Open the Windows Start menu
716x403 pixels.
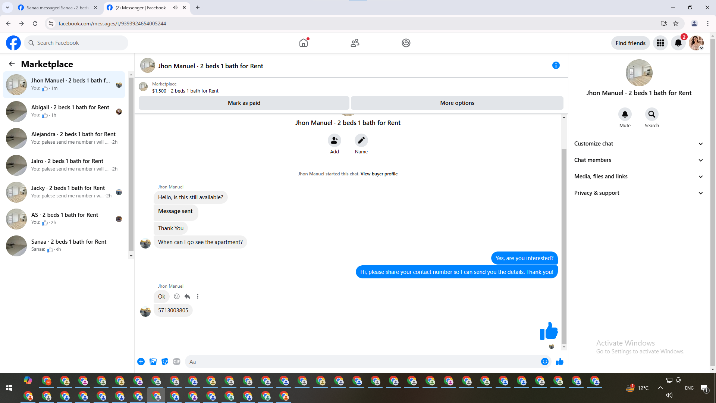[x=9, y=388]
